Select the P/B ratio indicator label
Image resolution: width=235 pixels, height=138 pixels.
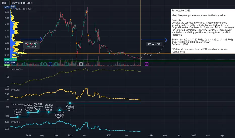coord(16,90)
